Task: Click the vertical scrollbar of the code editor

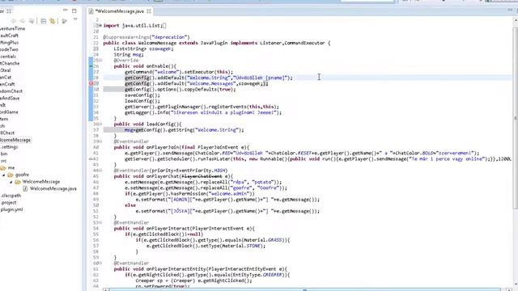Action: pyautogui.click(x=515, y=119)
